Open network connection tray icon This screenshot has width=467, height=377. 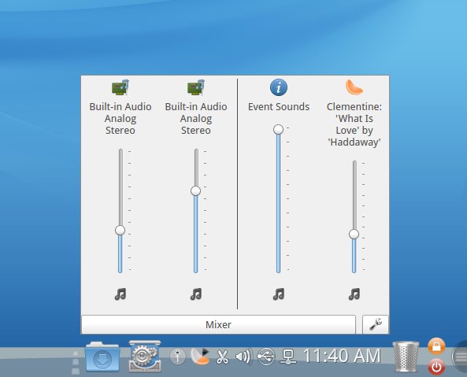(x=288, y=357)
